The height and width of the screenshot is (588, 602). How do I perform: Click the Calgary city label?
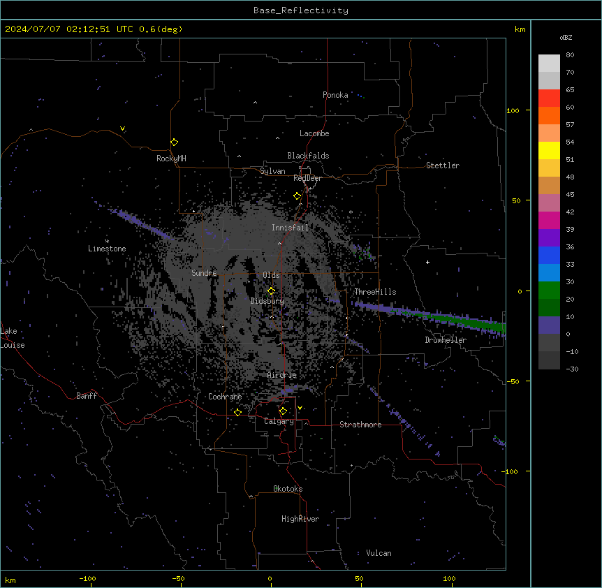click(279, 421)
